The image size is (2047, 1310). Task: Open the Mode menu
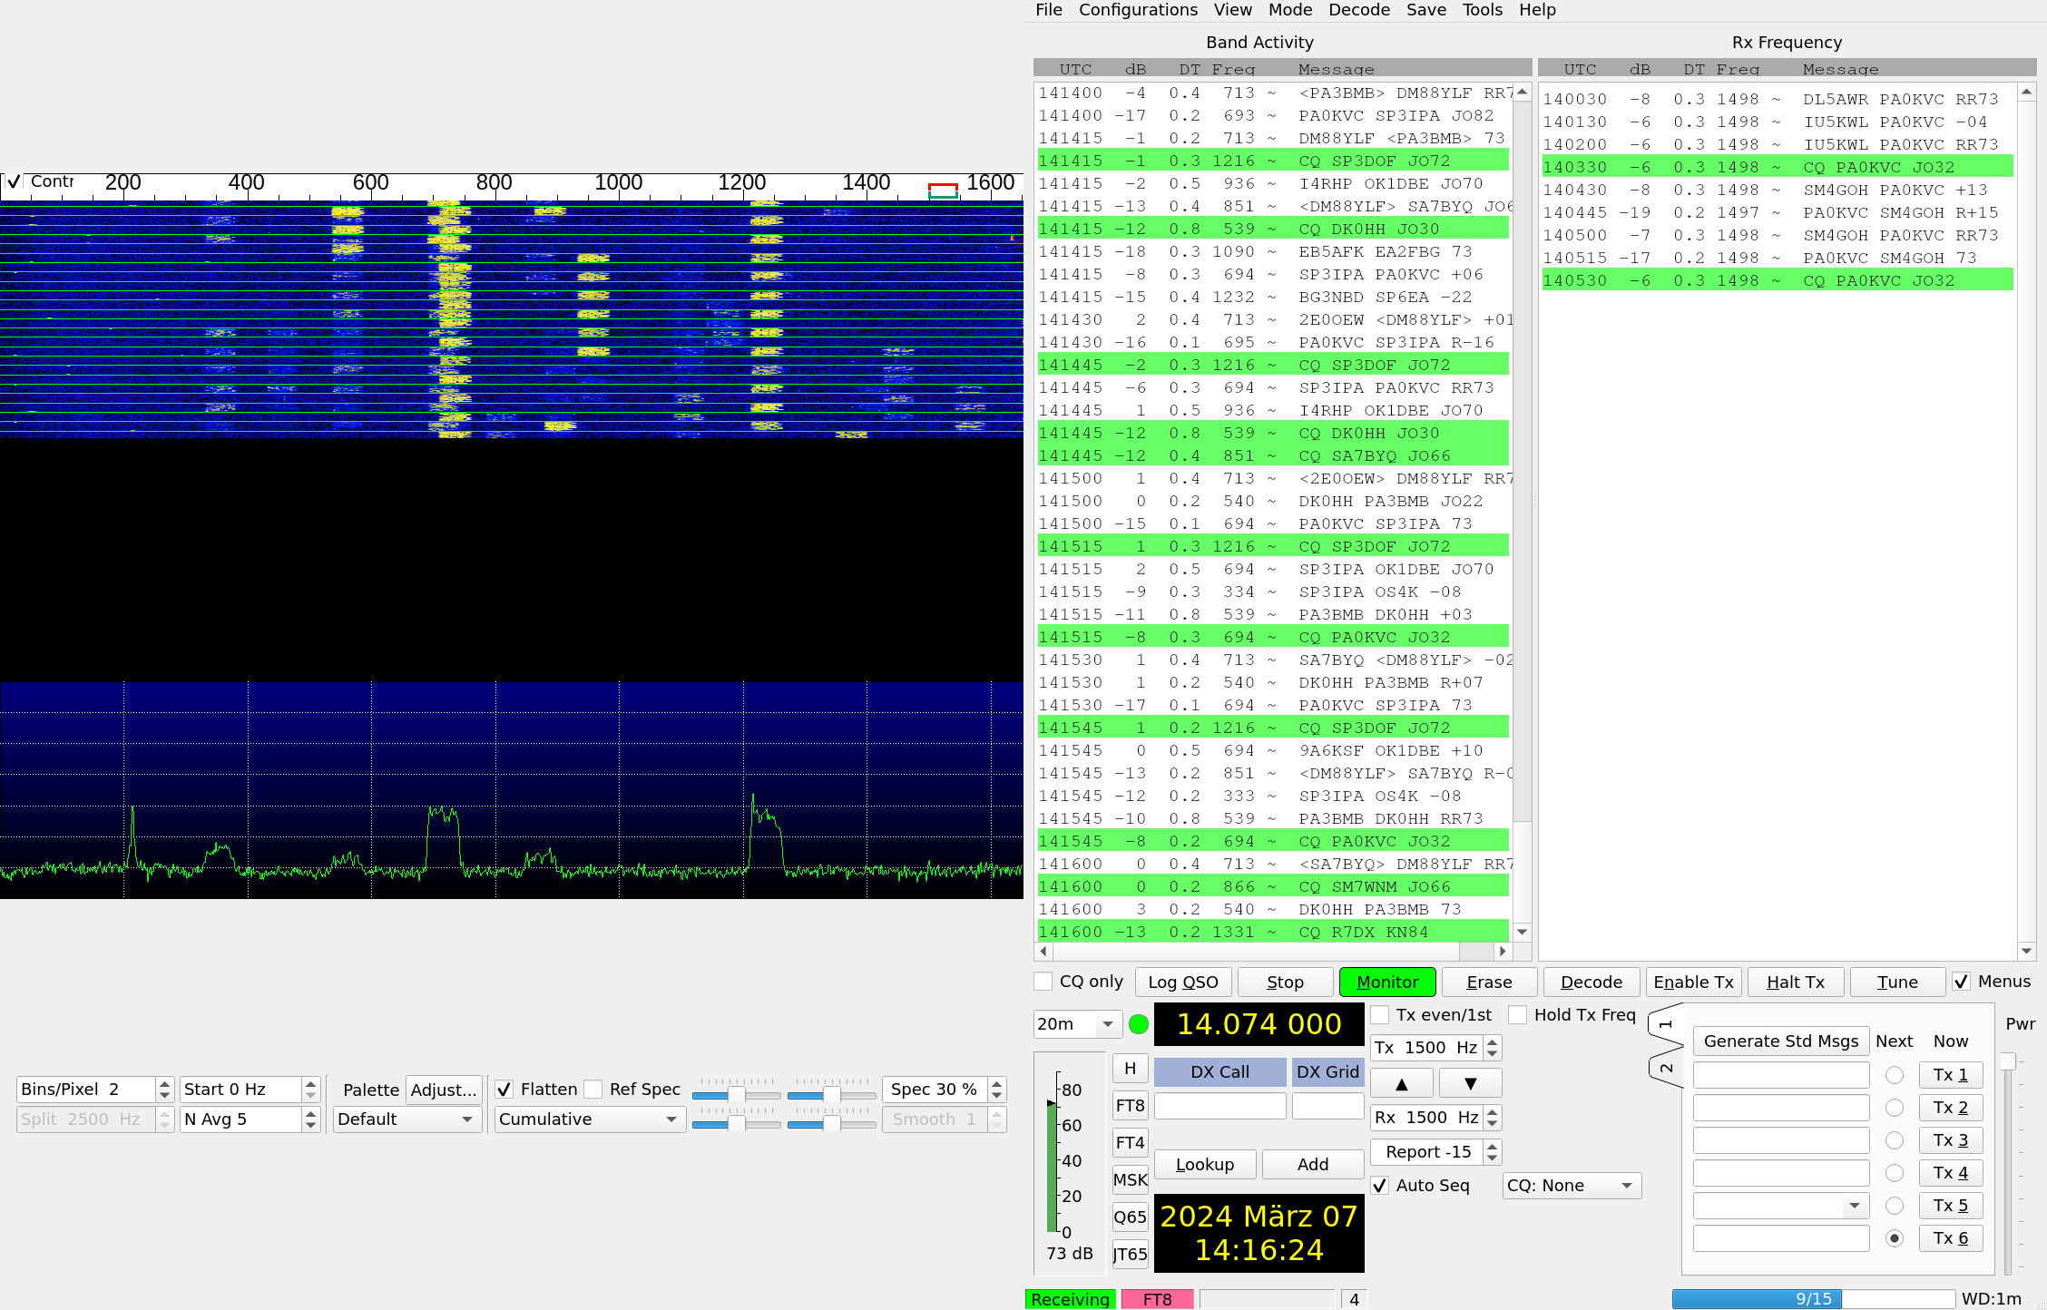click(1290, 10)
